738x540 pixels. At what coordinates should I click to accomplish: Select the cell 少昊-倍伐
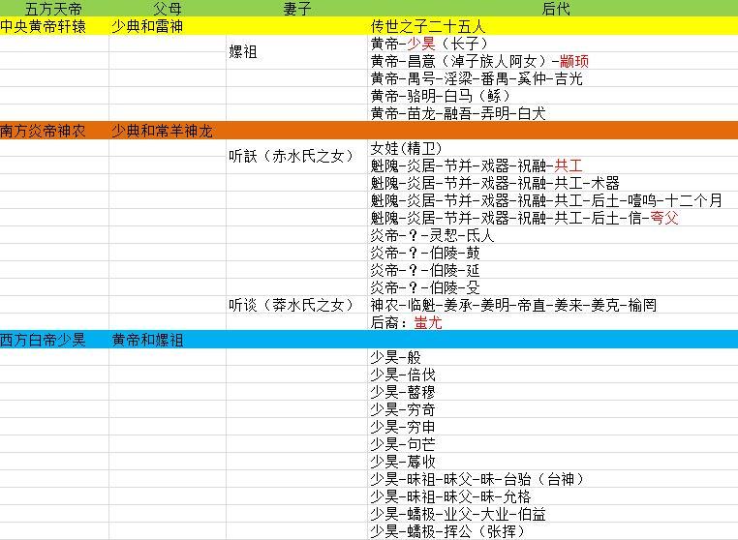tap(553, 375)
